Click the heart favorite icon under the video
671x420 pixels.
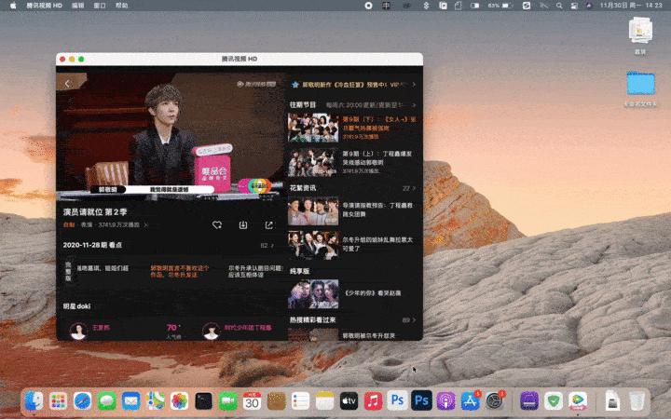tap(217, 225)
